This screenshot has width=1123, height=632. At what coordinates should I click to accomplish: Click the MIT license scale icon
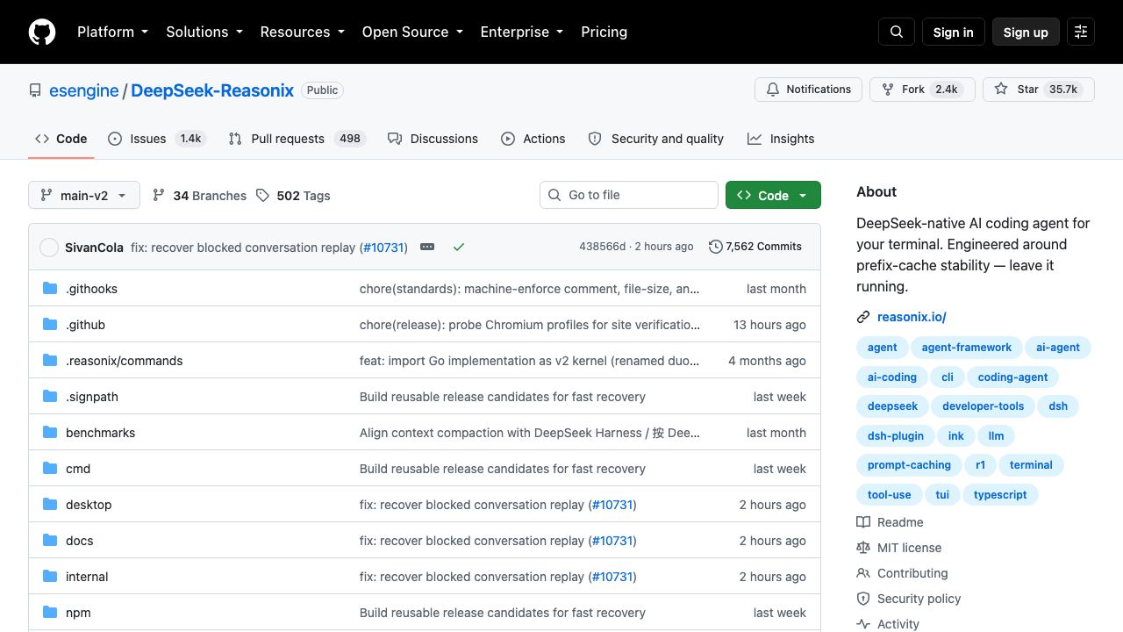[x=863, y=548]
